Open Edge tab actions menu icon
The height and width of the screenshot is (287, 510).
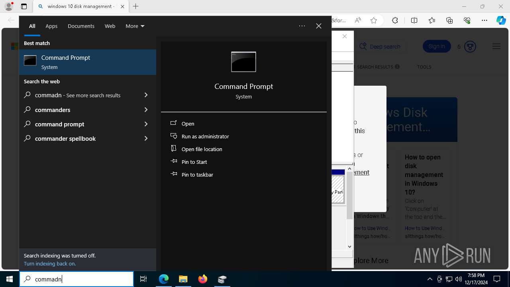(24, 6)
